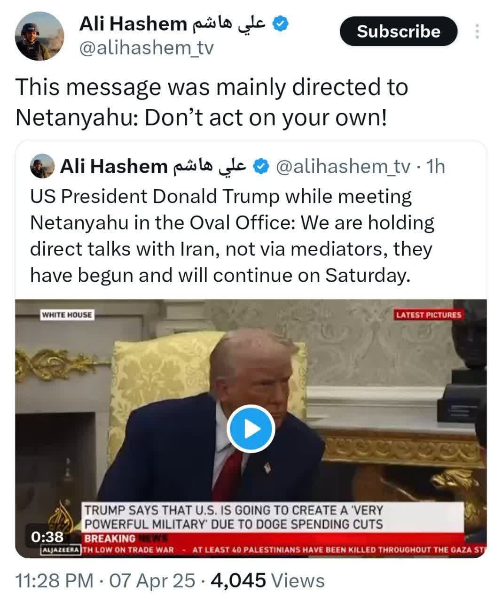
Task: Open the @alihashem_tv handle link
Action: coord(147,48)
